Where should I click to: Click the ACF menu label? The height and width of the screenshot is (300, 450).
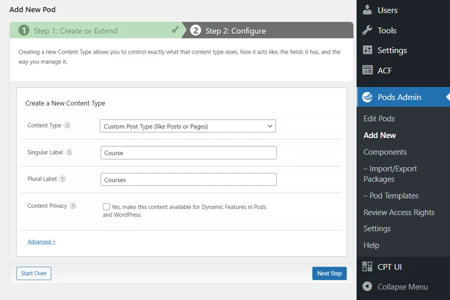click(385, 70)
